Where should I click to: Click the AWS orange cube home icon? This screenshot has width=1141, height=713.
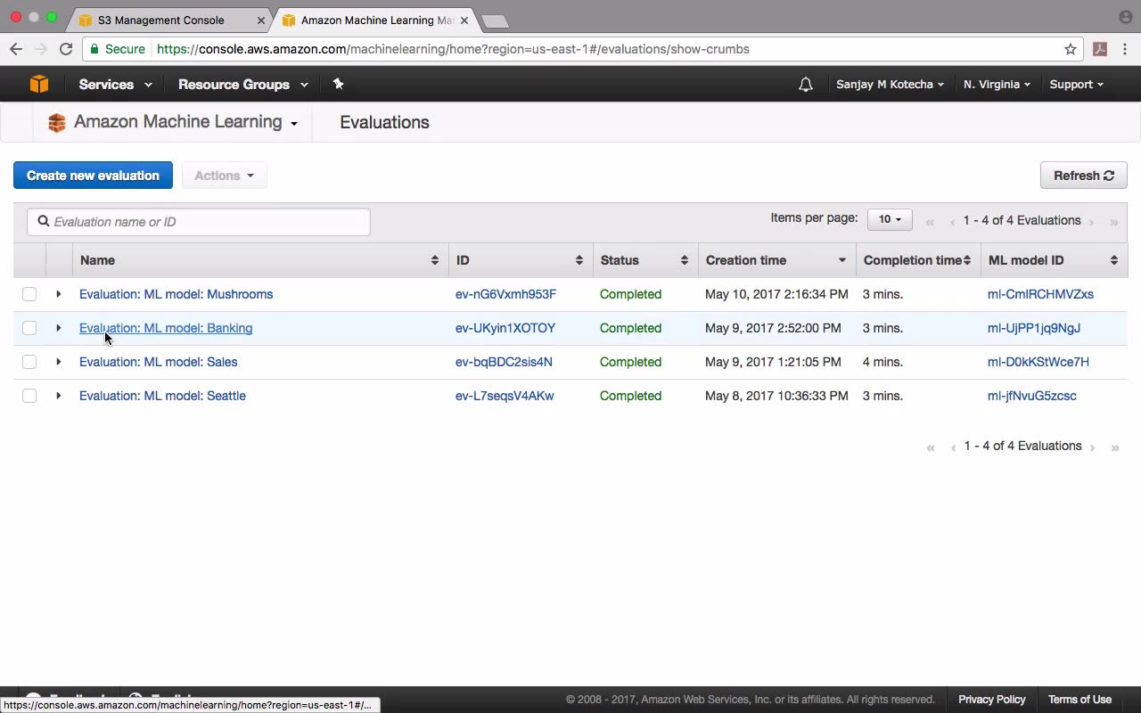(38, 84)
